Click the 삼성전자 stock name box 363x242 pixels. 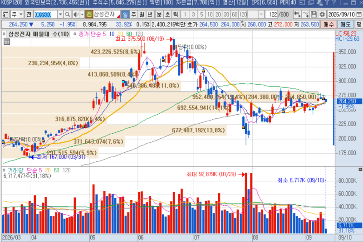[106, 15]
